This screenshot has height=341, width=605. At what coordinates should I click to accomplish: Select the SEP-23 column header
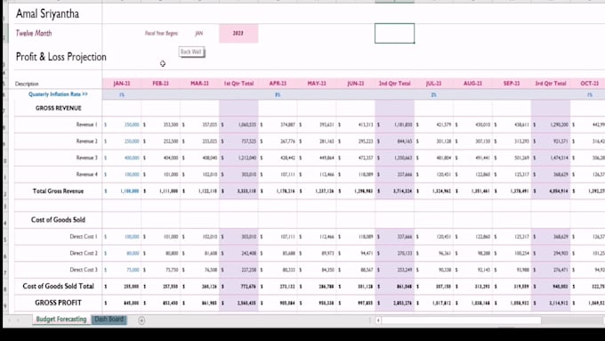512,84
